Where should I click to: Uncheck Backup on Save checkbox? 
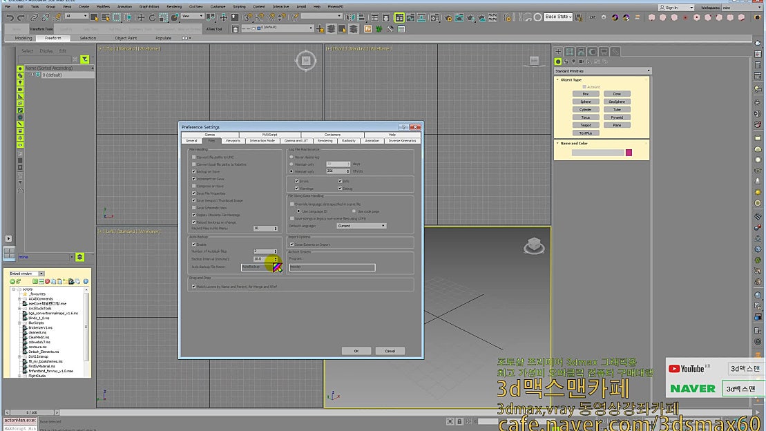[x=194, y=171]
